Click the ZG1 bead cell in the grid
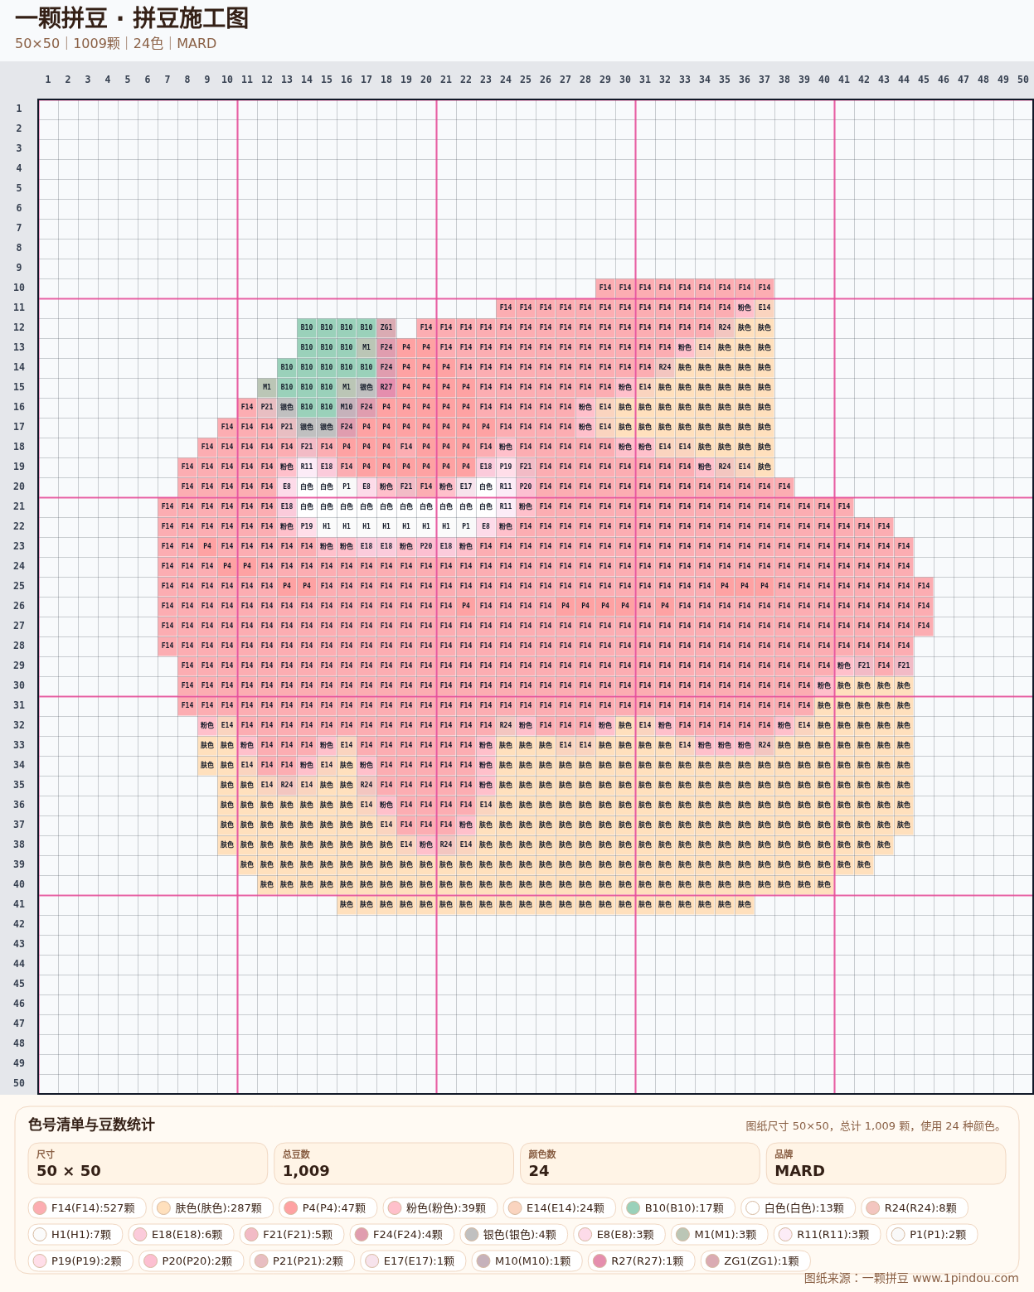 pos(386,327)
